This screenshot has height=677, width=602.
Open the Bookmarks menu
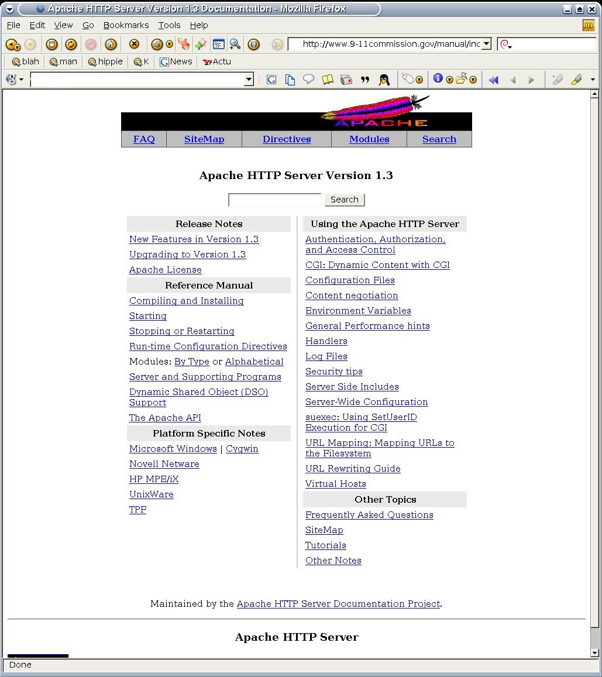(x=126, y=26)
